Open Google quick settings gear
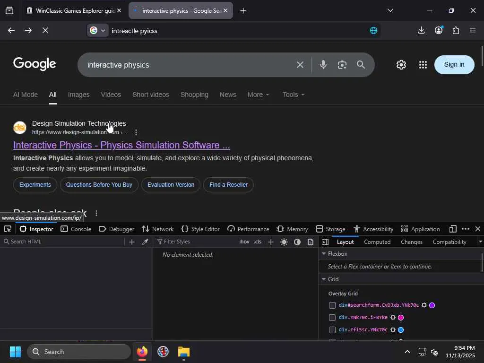Viewport: 484px width, 363px height. tap(401, 65)
